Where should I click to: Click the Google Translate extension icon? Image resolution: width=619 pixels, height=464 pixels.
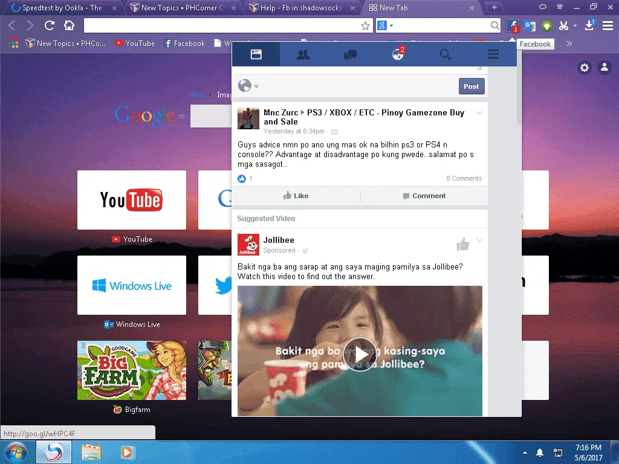point(530,26)
